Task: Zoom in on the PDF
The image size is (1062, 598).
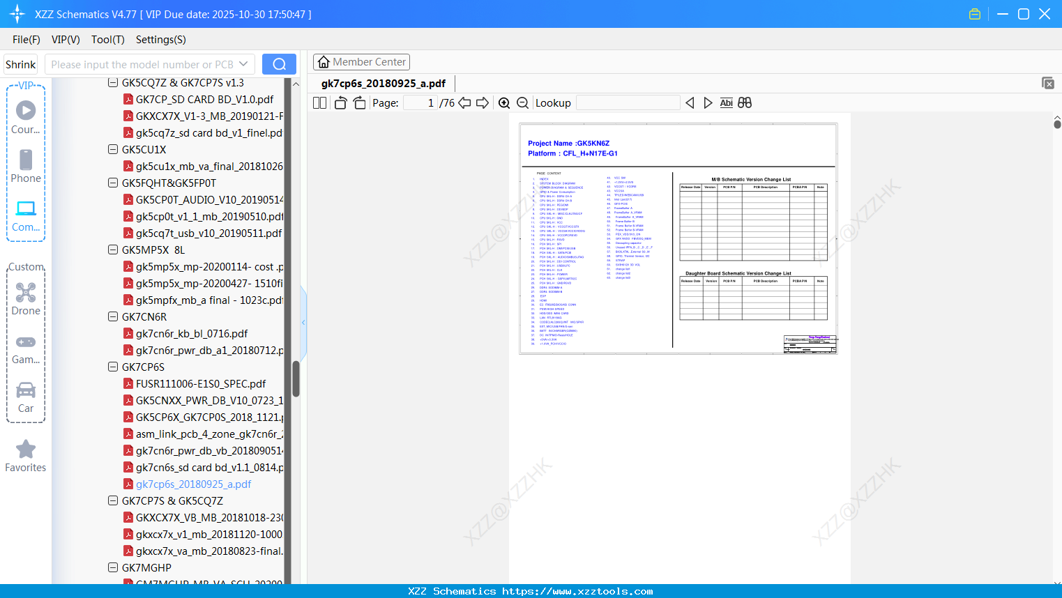Action: tap(504, 102)
